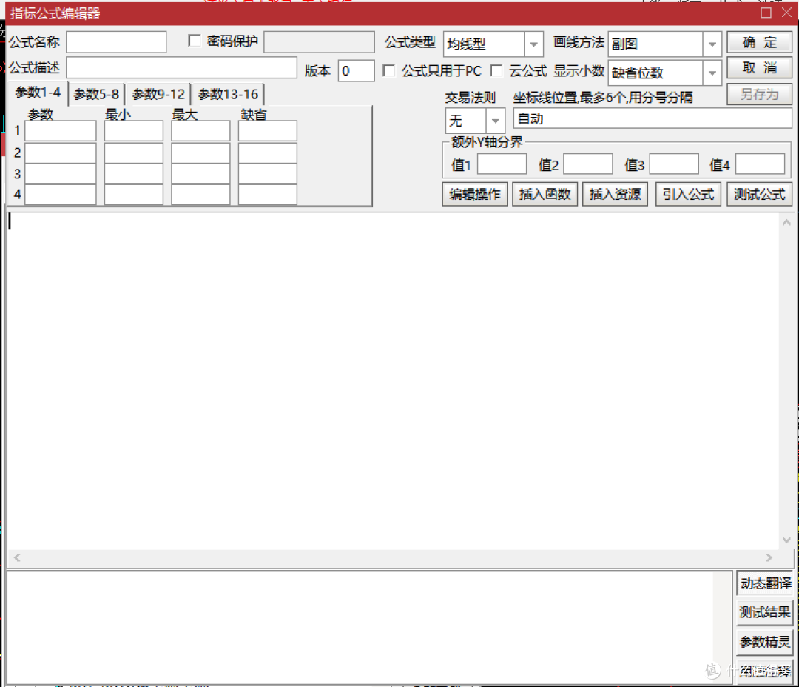Viewport: 799px width, 687px height.
Task: Expand the 画线方法 dropdown list
Action: (x=712, y=44)
